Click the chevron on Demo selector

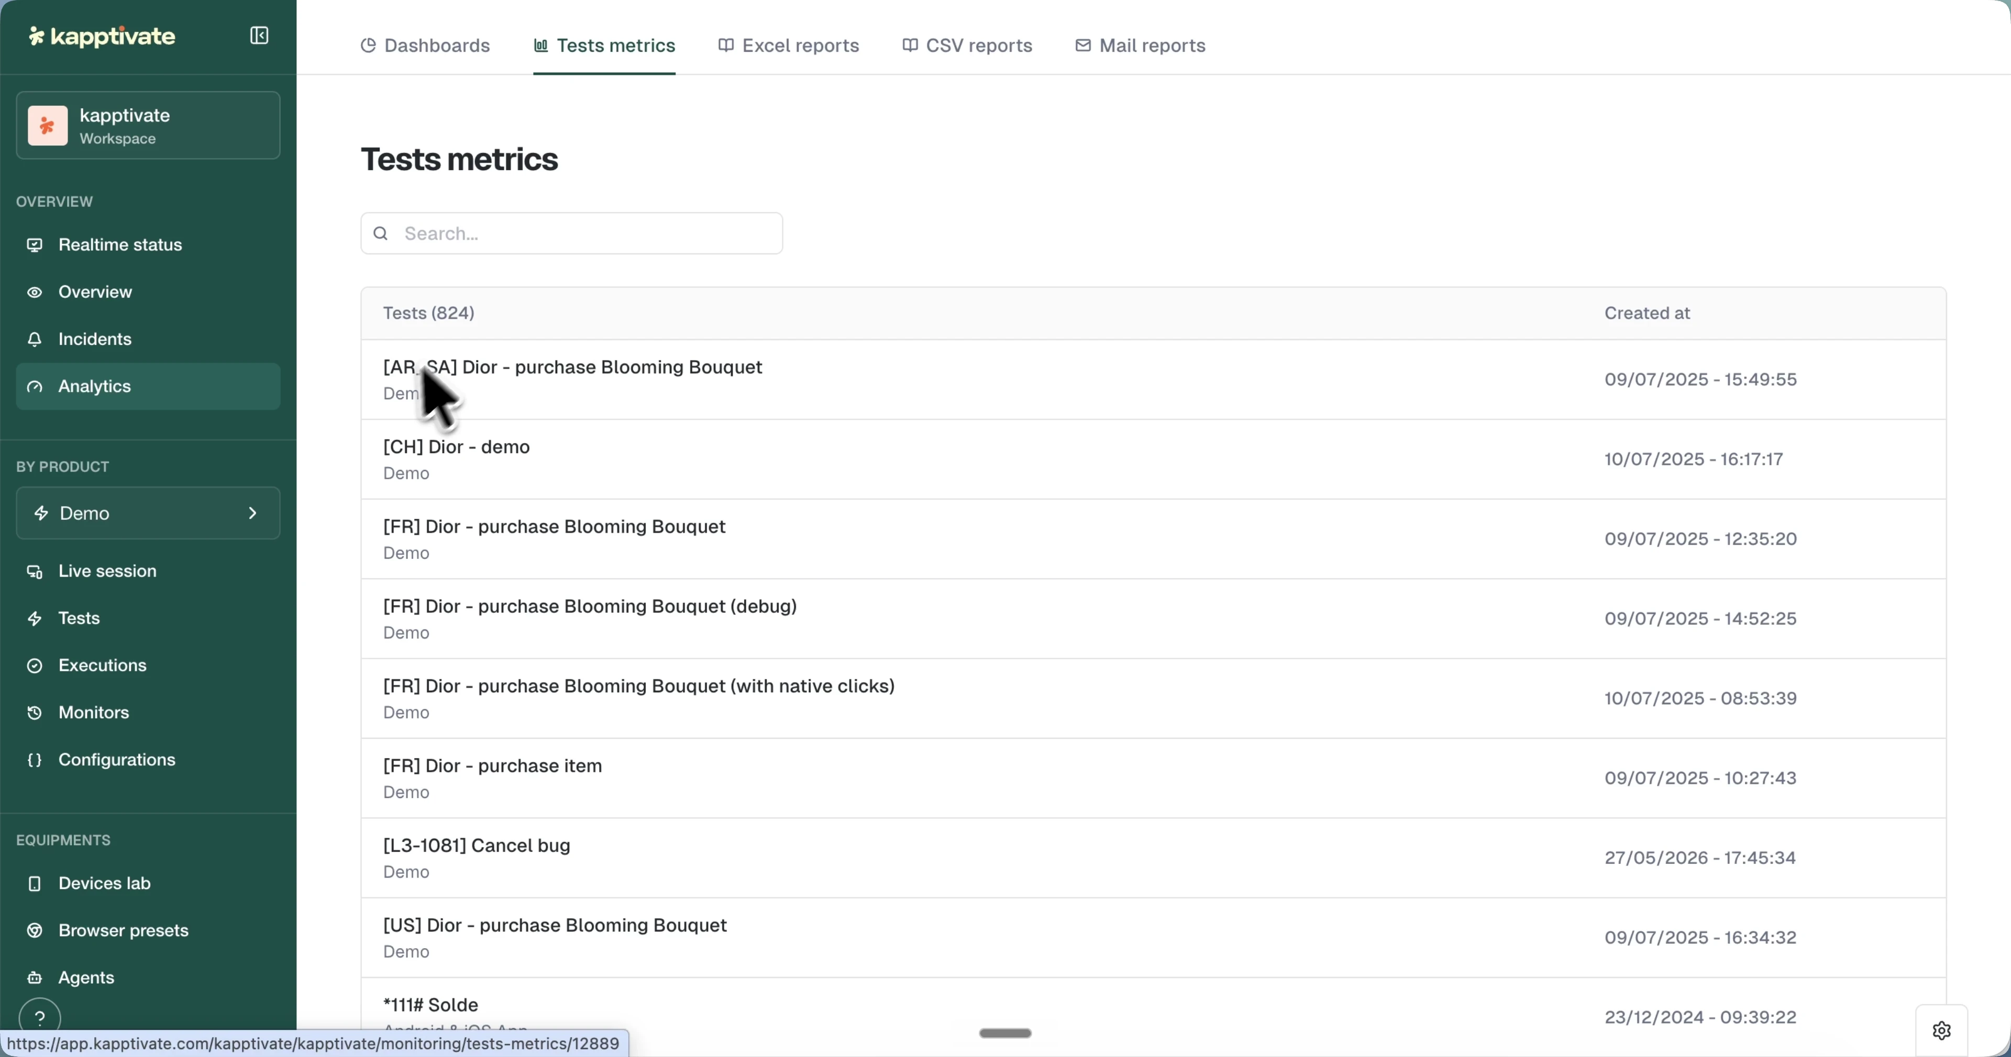click(252, 513)
